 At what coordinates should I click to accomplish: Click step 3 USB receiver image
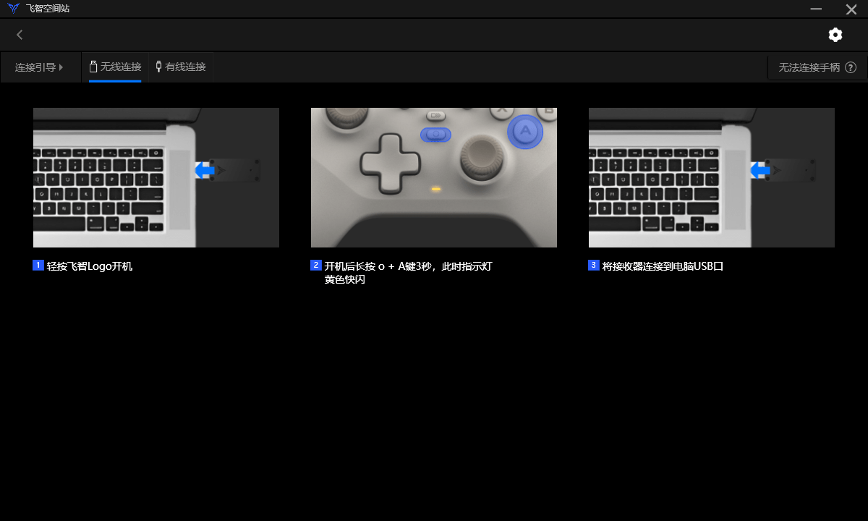click(712, 177)
